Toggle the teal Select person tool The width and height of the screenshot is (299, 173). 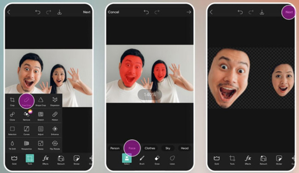(x=127, y=158)
